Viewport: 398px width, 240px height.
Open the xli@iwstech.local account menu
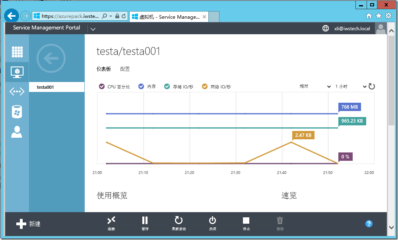click(352, 28)
